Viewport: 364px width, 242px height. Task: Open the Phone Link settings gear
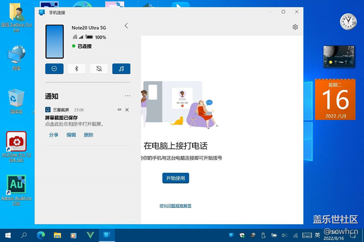click(x=295, y=27)
